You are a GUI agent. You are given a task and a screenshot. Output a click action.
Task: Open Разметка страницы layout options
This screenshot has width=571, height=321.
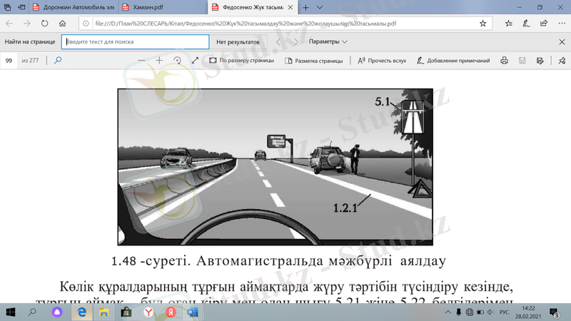(313, 61)
